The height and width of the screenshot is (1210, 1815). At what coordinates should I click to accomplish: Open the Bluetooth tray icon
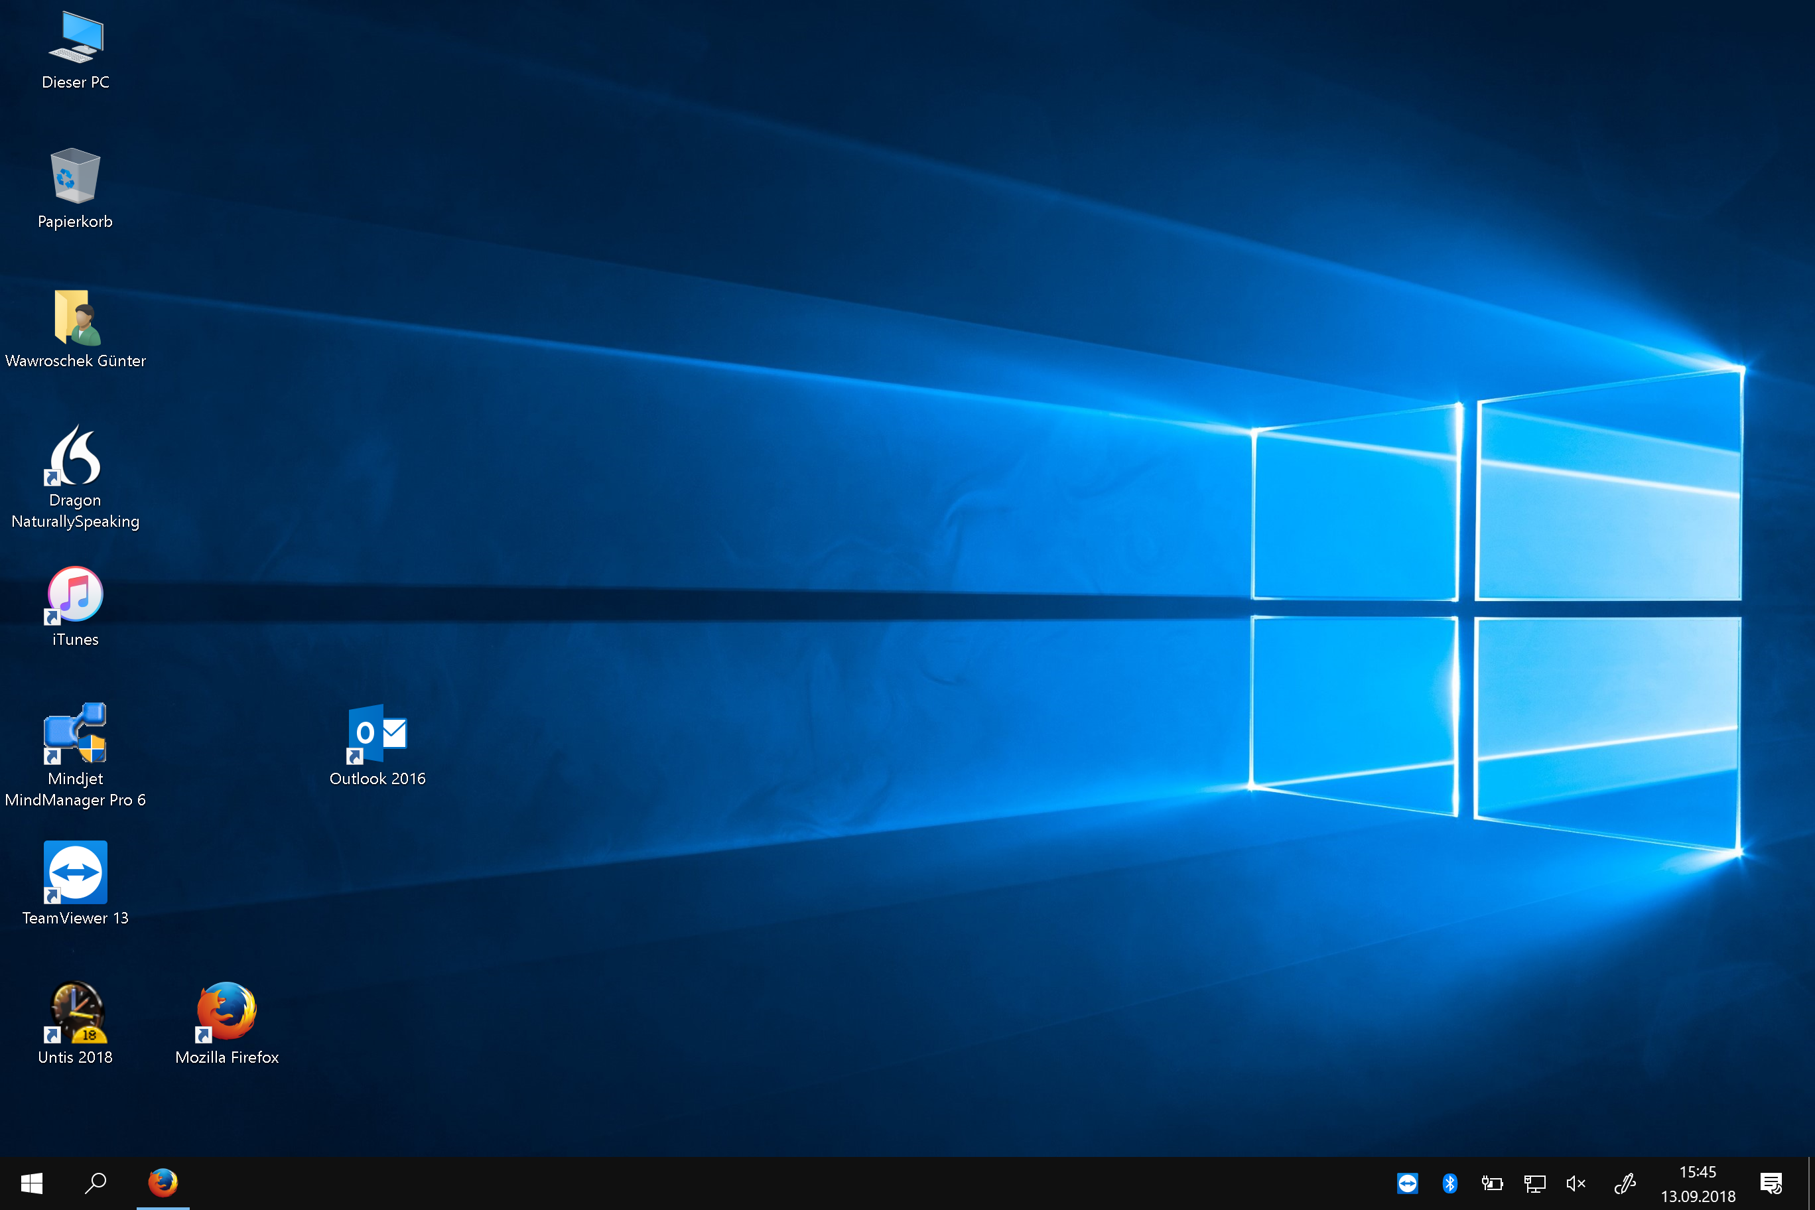point(1450,1183)
